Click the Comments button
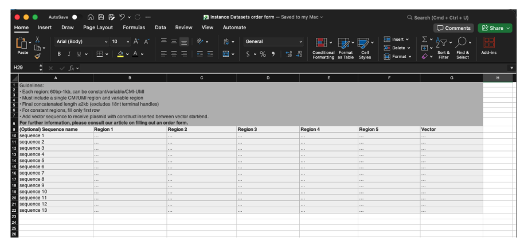The height and width of the screenshot is (252, 528). pos(453,28)
